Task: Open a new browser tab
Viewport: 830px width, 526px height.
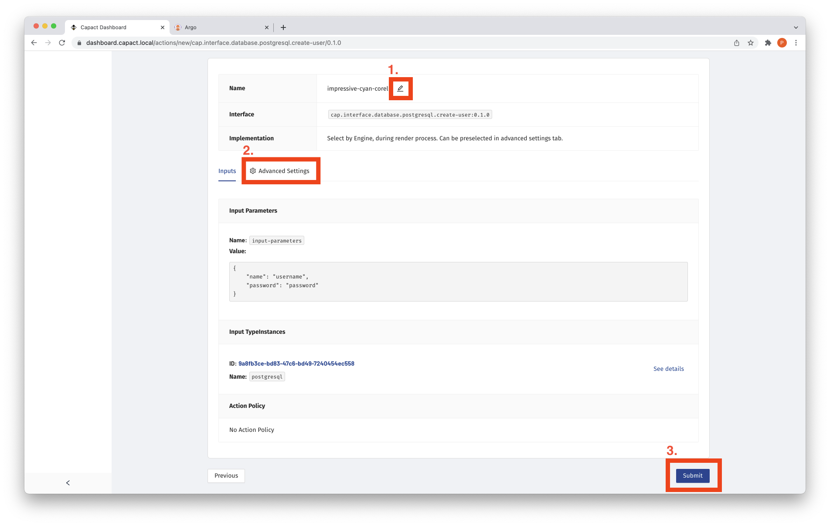Action: point(283,27)
